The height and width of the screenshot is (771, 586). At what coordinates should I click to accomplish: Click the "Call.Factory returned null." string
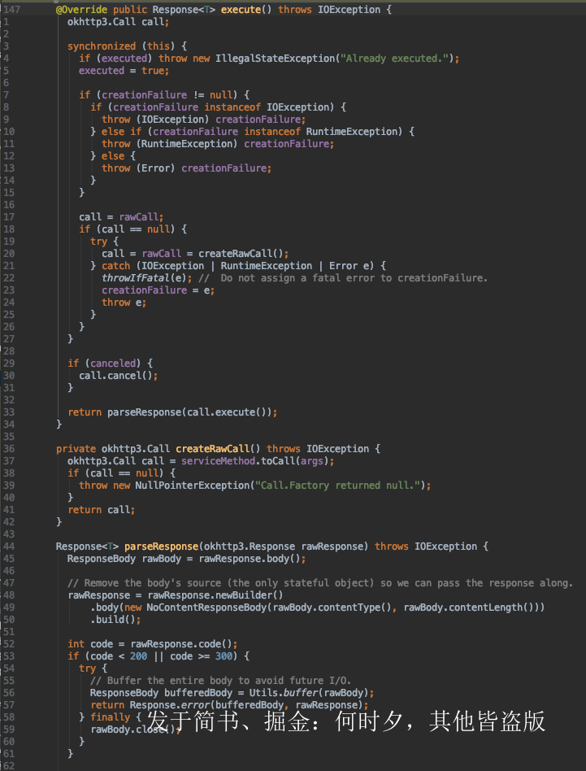pos(340,485)
